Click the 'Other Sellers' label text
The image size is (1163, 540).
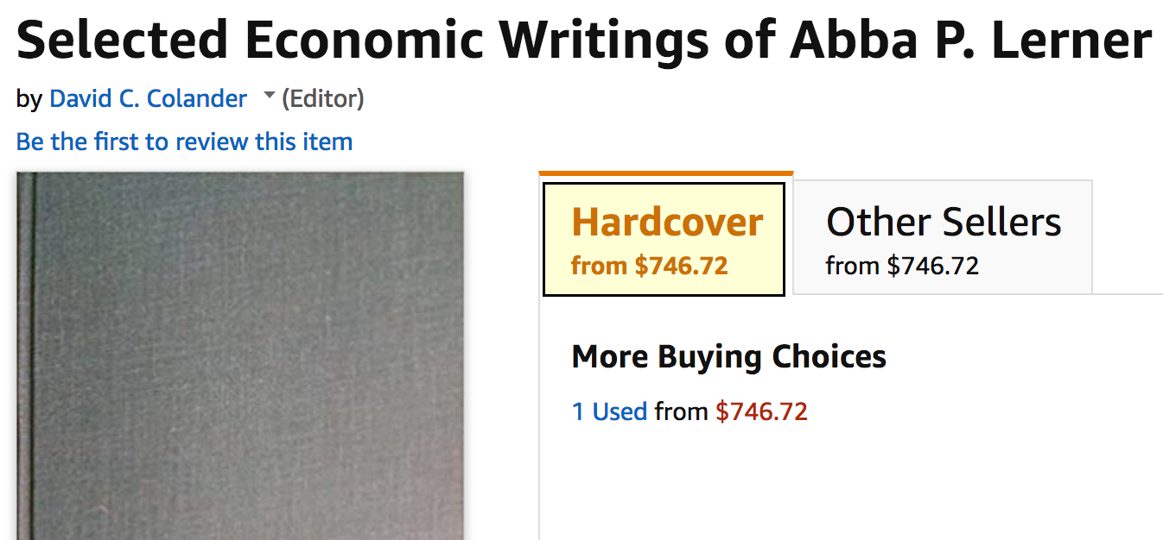tap(944, 223)
